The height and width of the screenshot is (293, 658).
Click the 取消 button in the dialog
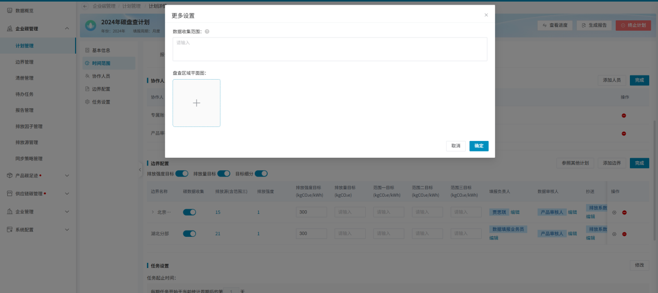click(456, 146)
